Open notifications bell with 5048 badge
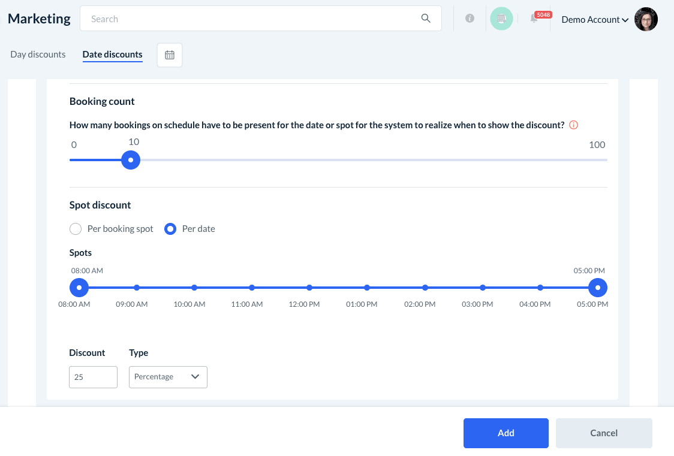 point(534,19)
